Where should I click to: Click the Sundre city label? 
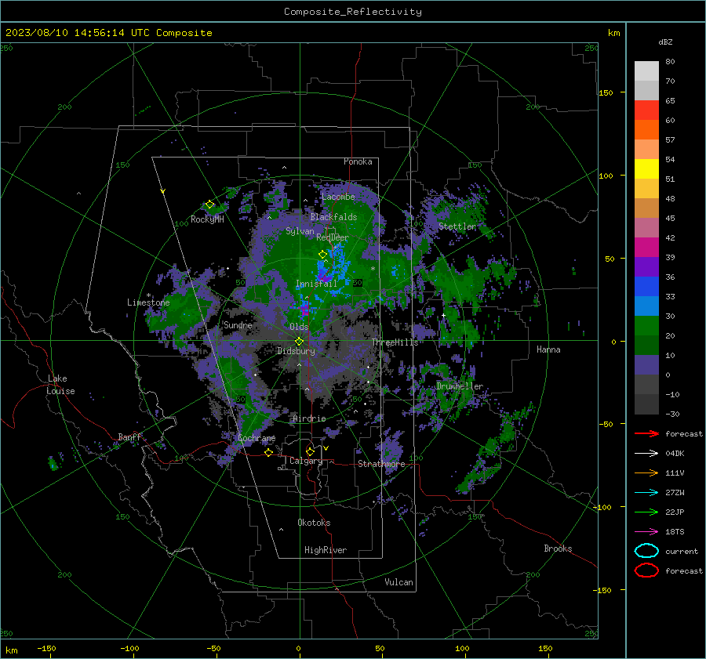(238, 325)
